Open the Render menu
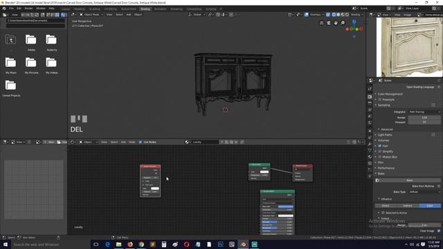 point(28,8)
